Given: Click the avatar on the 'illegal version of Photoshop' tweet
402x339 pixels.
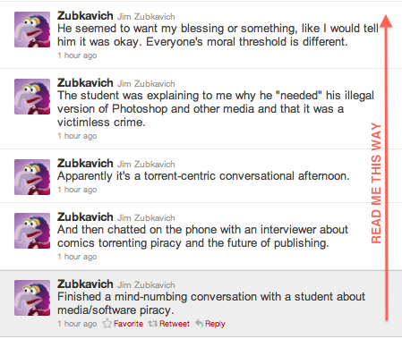Looking at the screenshot, I should click(32, 97).
